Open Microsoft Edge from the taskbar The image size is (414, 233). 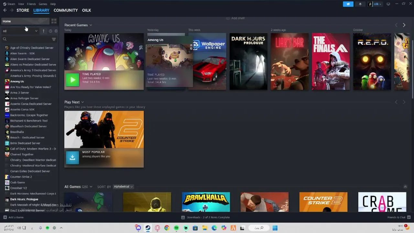[214, 228]
